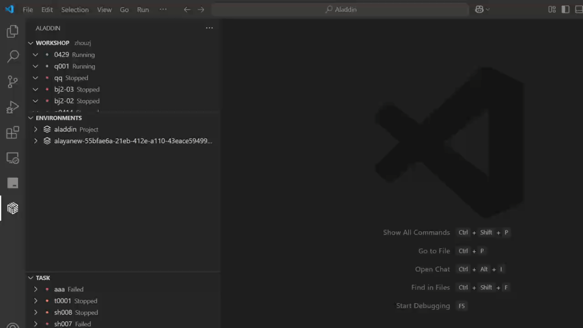
Task: Open the Selection menu
Action: point(75,10)
